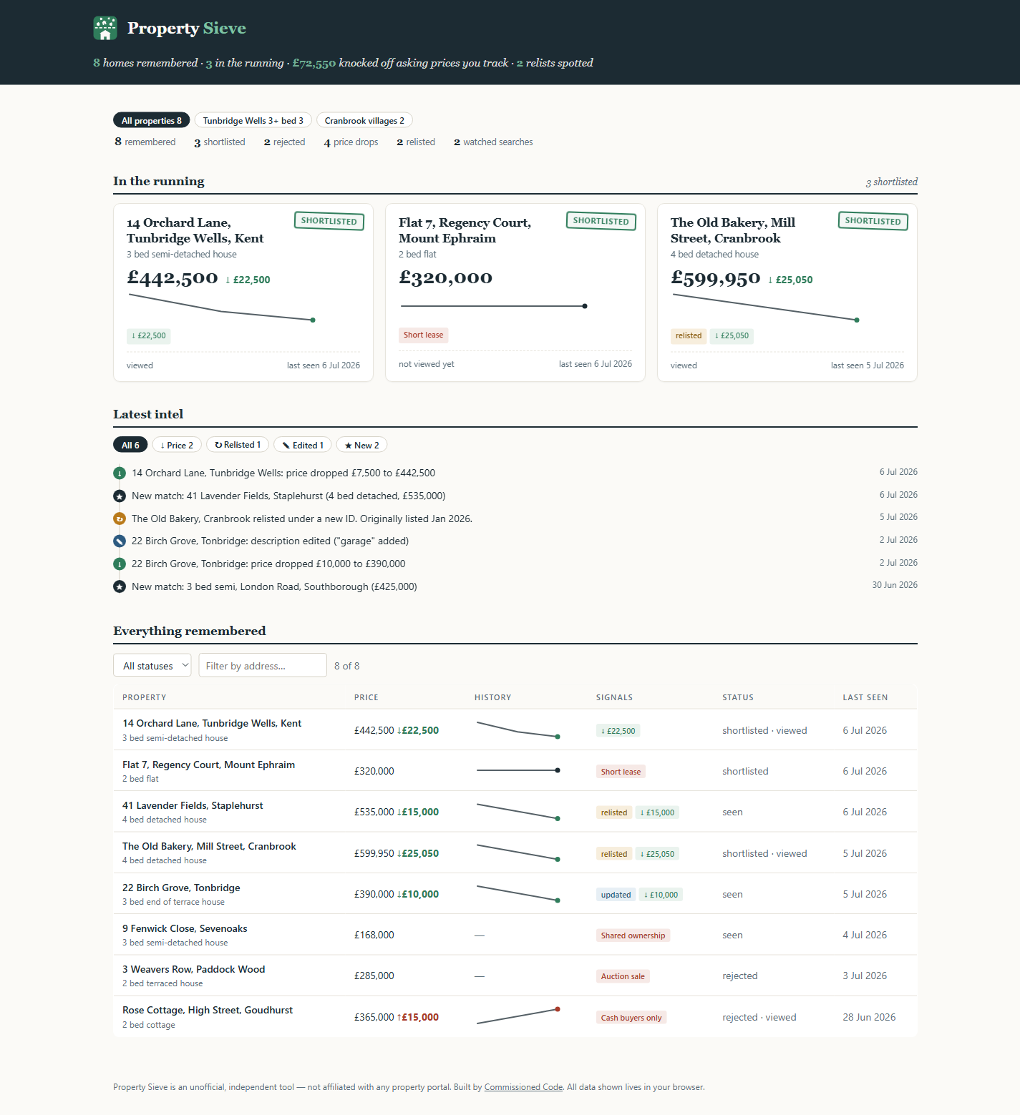
Task: Click the star icon beside 41 Lavender Fields match
Action: pyautogui.click(x=120, y=496)
